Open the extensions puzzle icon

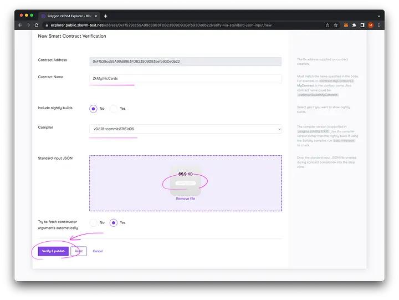[354, 25]
